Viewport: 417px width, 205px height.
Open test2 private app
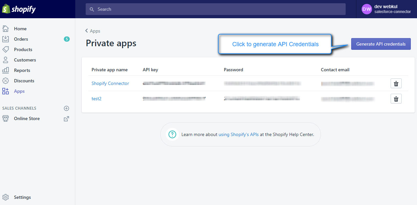point(96,99)
